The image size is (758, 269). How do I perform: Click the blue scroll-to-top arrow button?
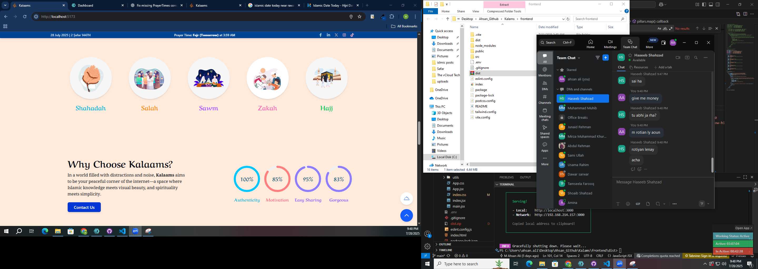tap(406, 215)
